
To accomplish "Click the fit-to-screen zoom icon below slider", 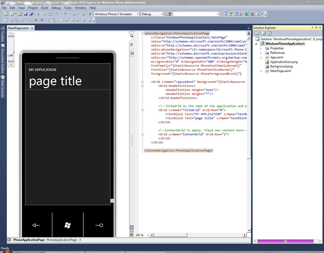I will click(x=11, y=65).
